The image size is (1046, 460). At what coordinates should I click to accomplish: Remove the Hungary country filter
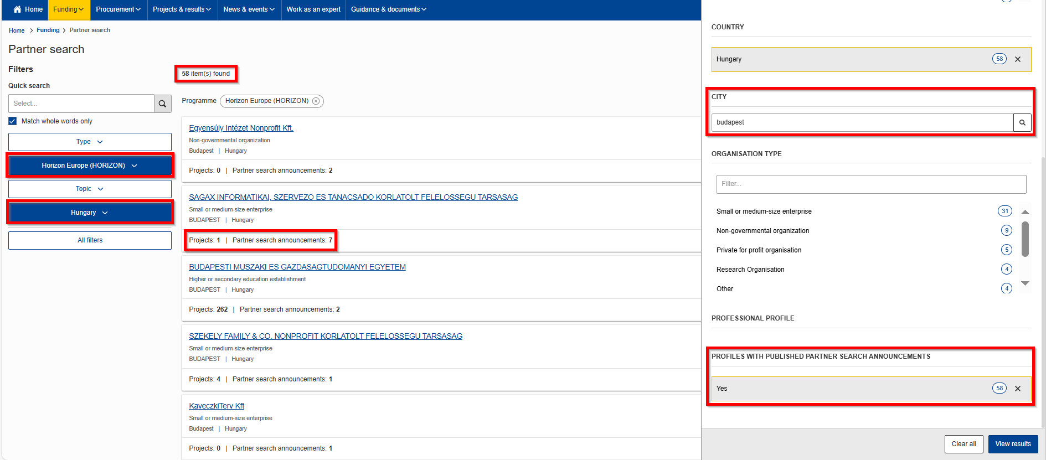coord(1018,59)
